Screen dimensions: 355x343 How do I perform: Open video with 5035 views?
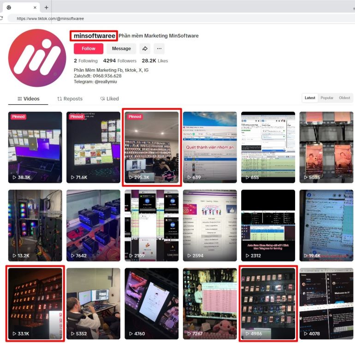[x=326, y=147]
